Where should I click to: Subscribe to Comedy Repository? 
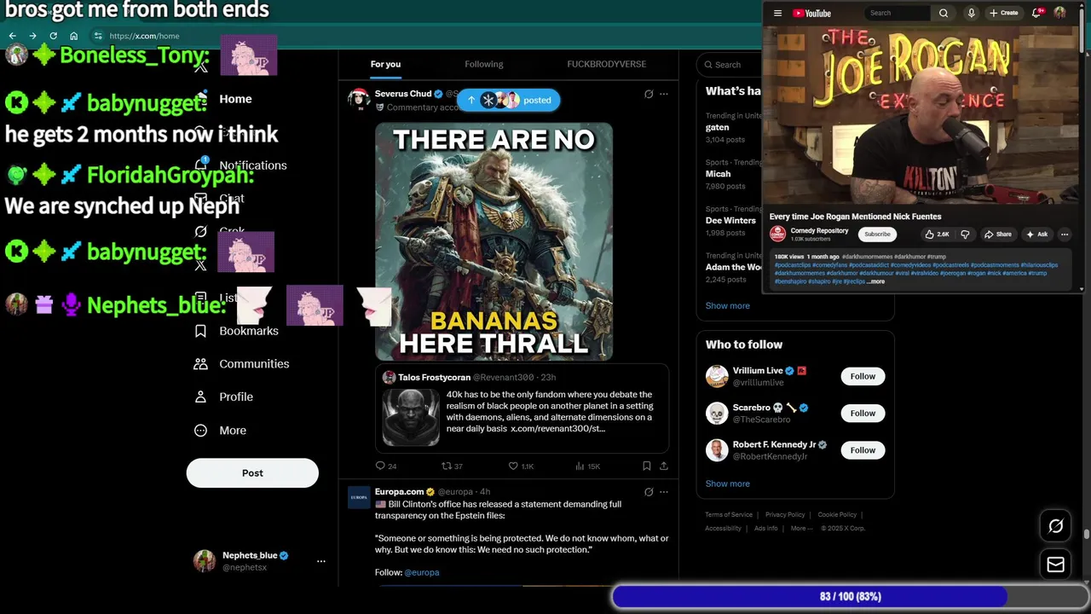pyautogui.click(x=877, y=235)
